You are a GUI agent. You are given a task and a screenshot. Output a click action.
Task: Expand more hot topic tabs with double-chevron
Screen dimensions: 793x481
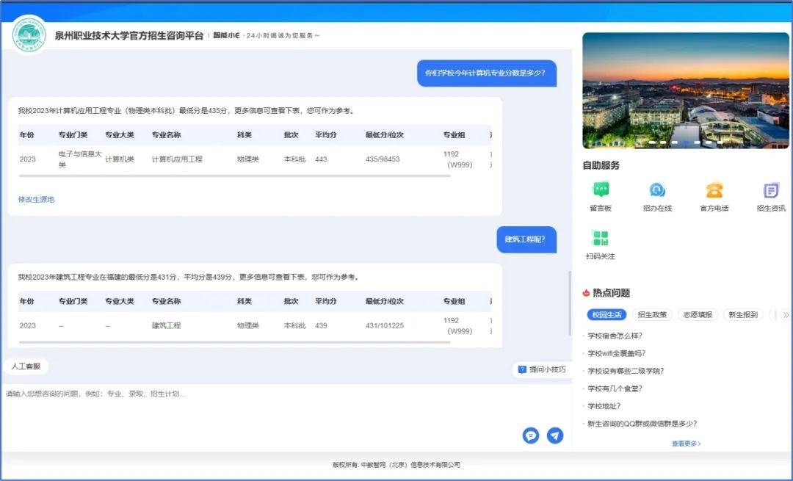point(786,315)
